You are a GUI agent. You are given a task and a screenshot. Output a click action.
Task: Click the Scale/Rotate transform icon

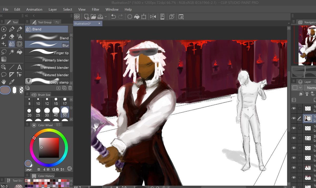pyautogui.click(x=144, y=17)
